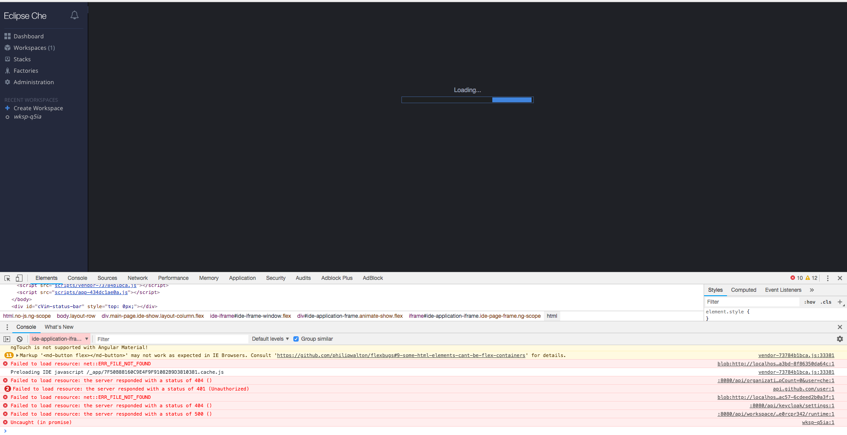Open DevTools three-dot customize menu

pyautogui.click(x=828, y=278)
